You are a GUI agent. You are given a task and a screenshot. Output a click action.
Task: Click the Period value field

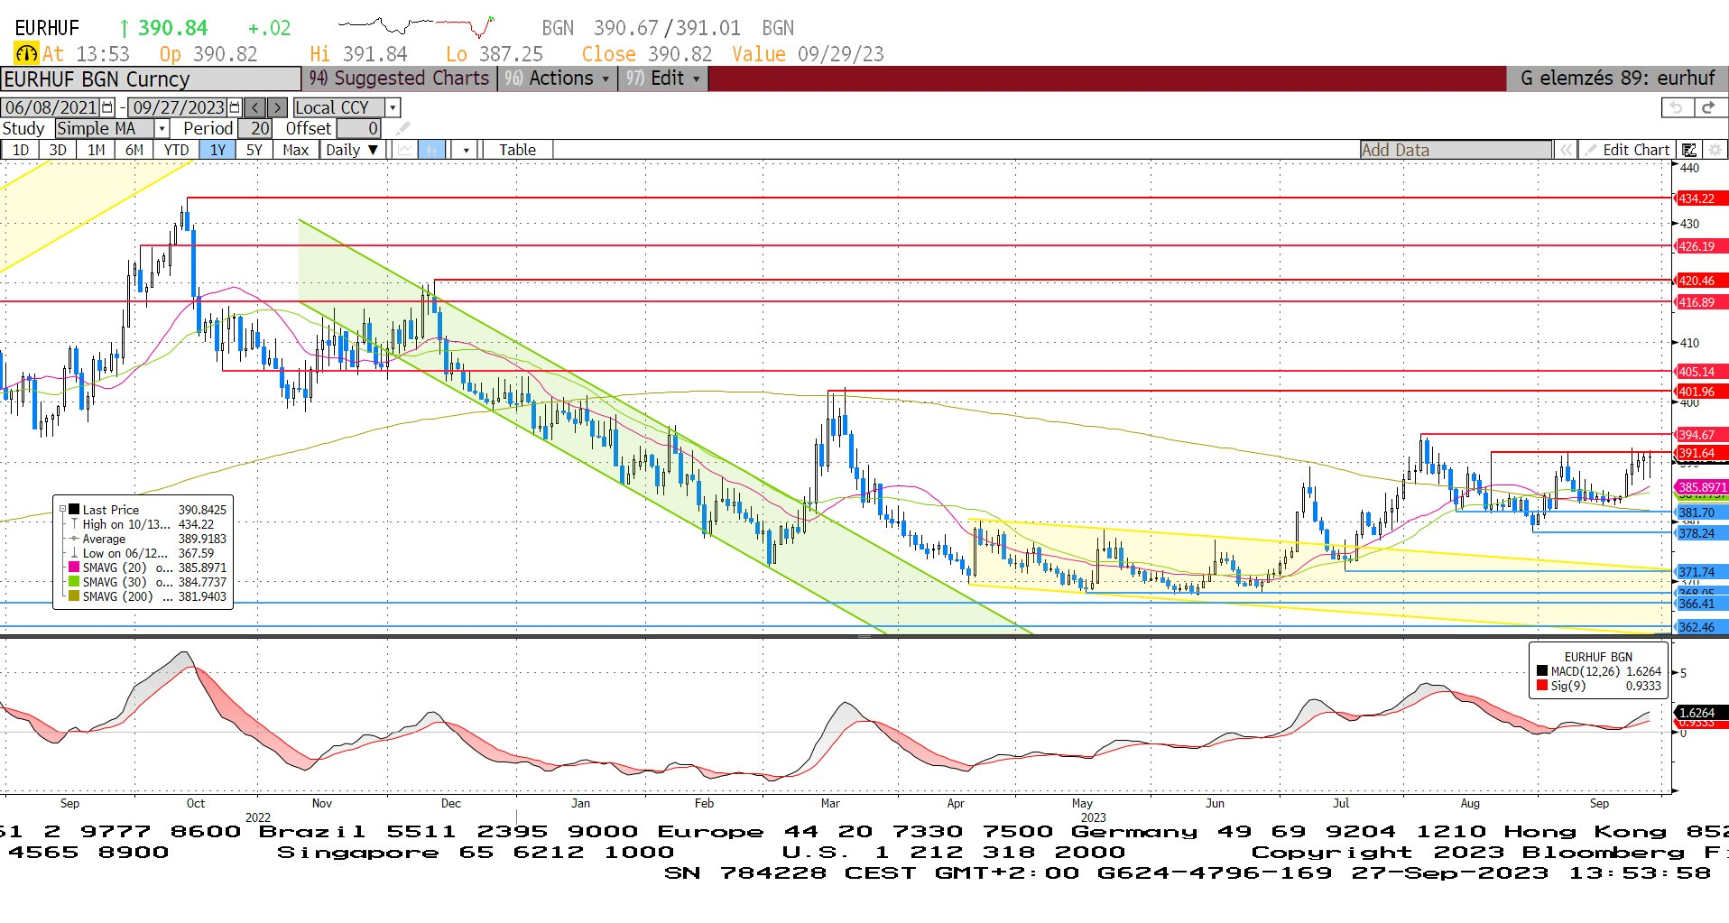(x=254, y=129)
